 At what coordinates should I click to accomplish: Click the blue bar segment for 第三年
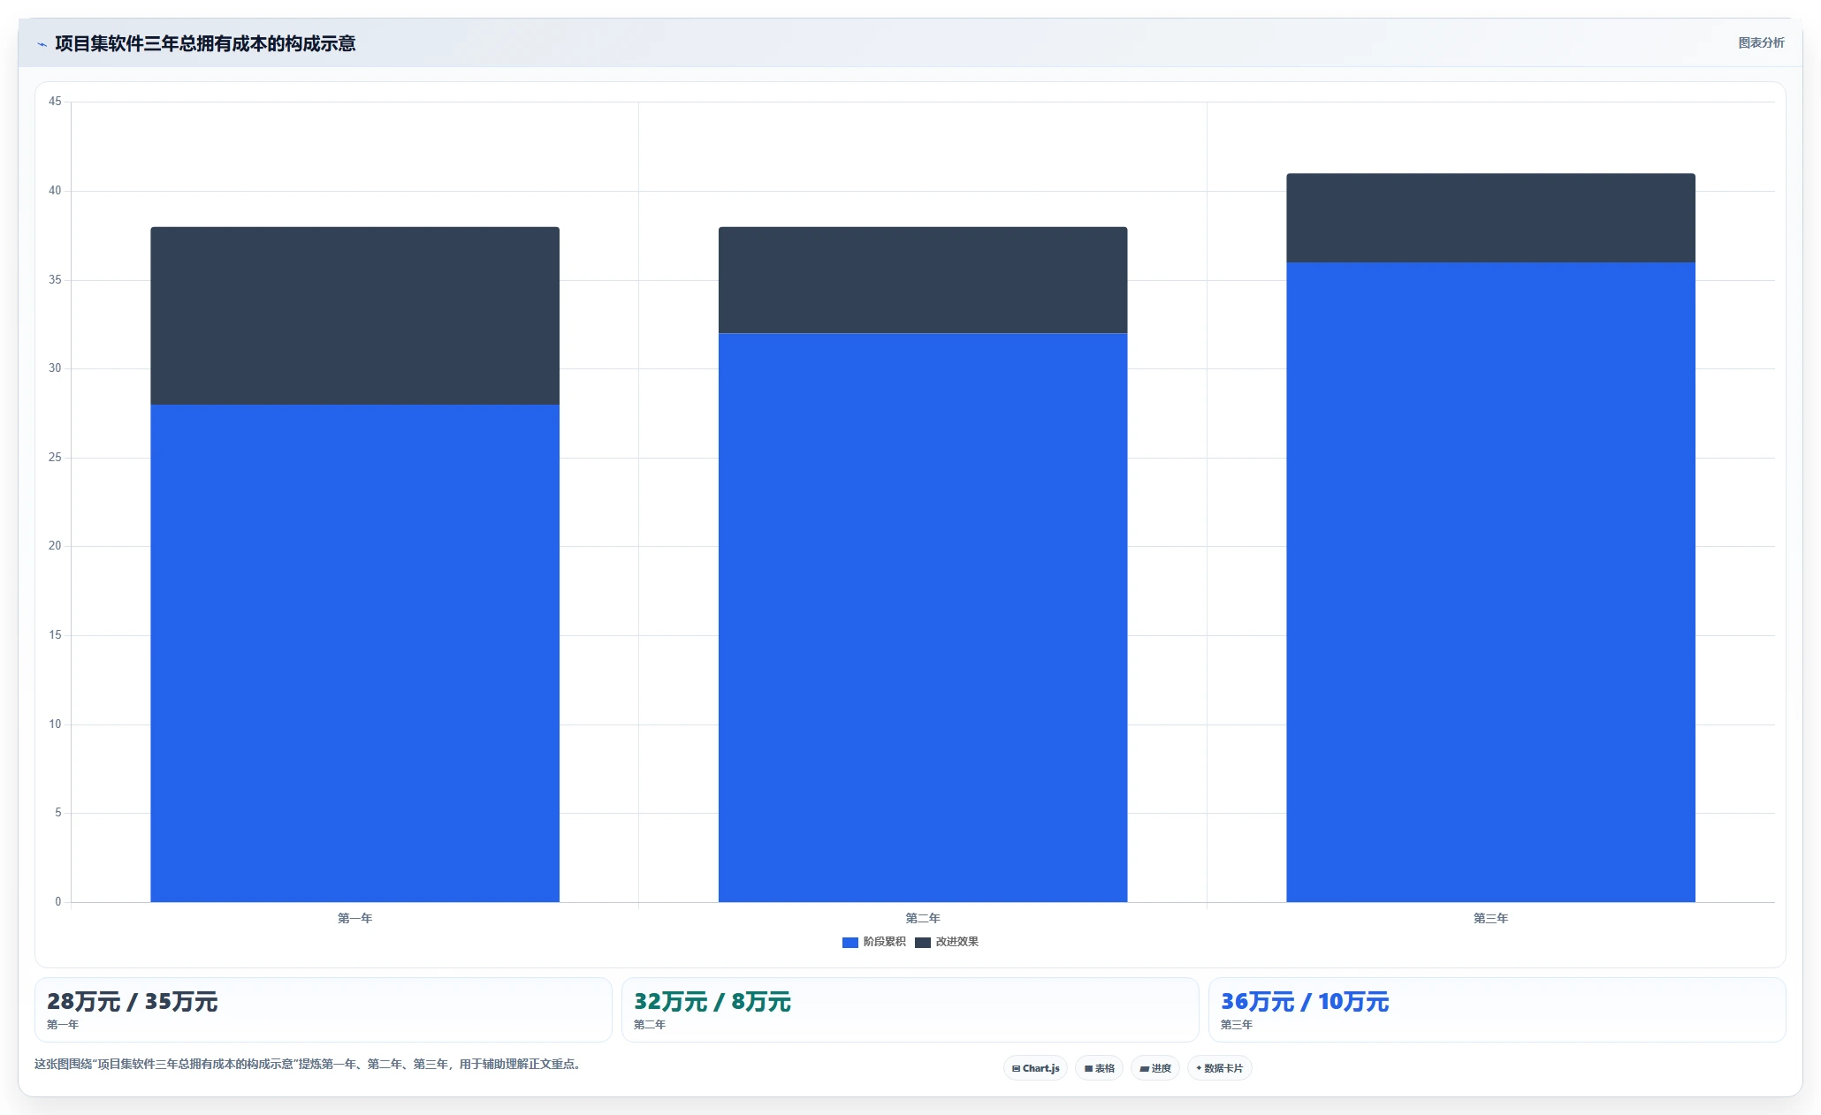pos(1490,582)
